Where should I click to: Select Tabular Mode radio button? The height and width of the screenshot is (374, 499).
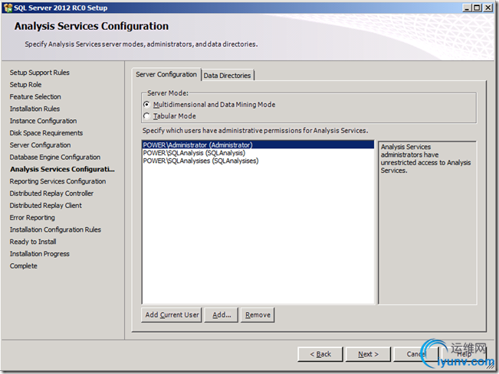[146, 116]
